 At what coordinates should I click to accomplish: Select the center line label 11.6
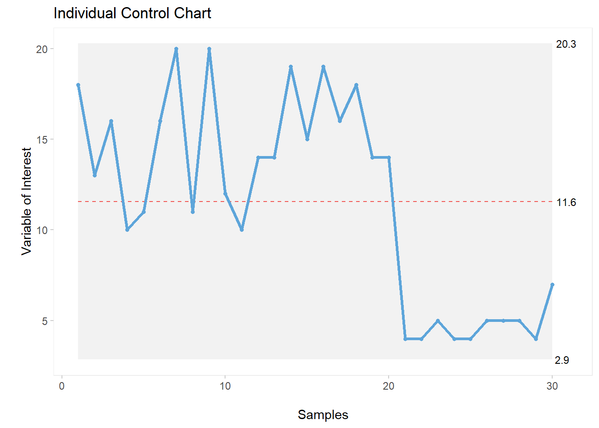point(566,202)
